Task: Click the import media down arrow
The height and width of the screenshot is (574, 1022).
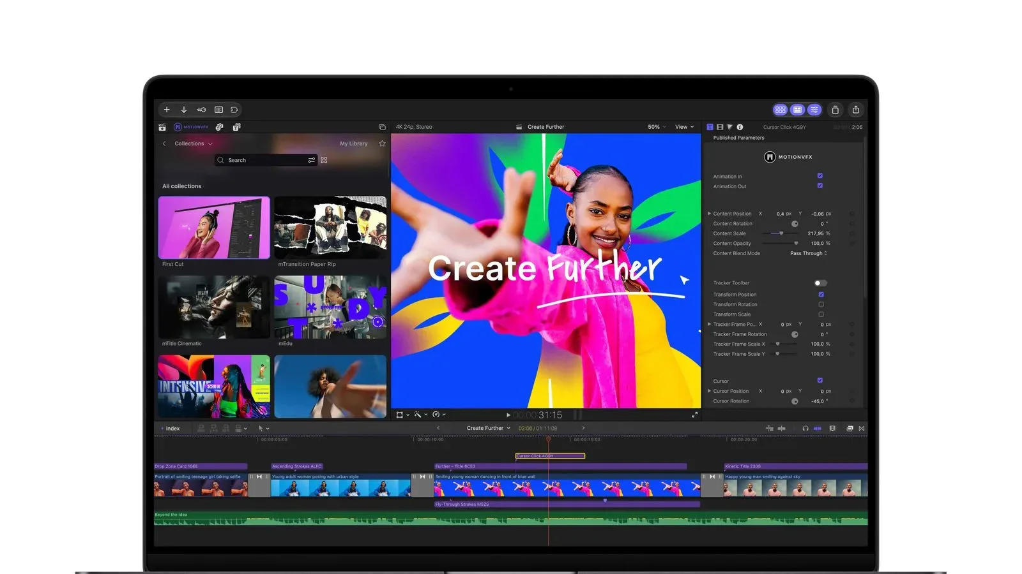Action: (184, 110)
